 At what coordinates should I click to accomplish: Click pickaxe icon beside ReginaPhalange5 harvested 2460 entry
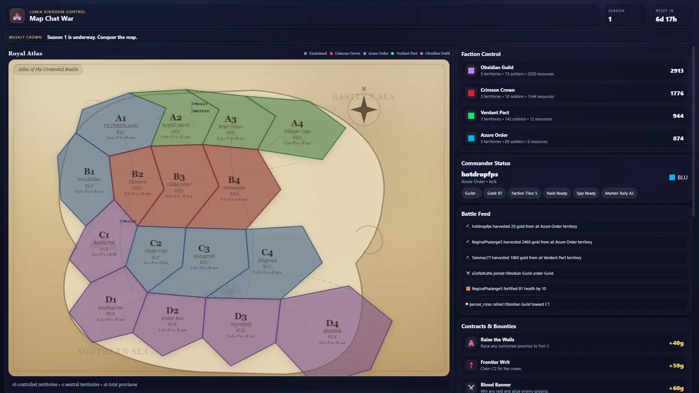[x=468, y=242]
